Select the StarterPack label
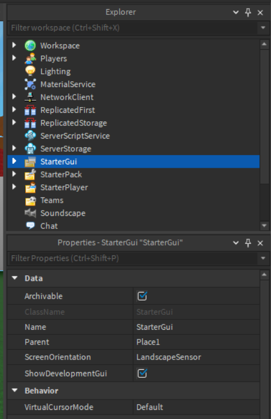Screen dimensions: 271x419 tap(61, 175)
